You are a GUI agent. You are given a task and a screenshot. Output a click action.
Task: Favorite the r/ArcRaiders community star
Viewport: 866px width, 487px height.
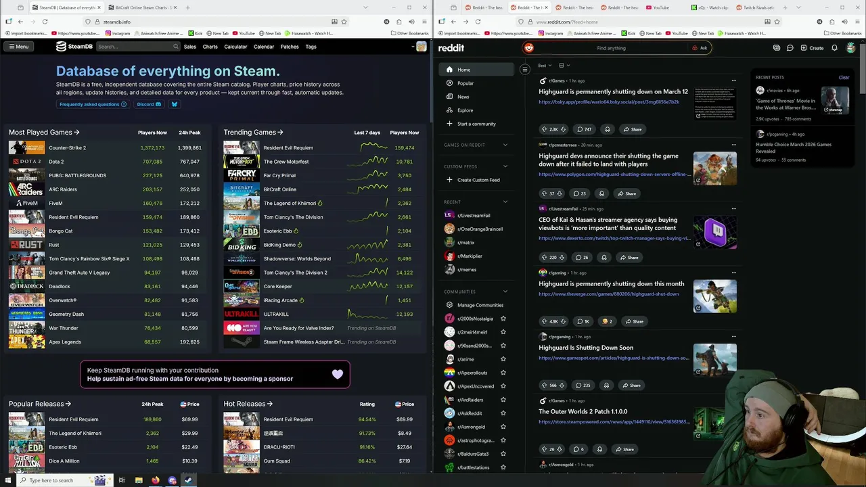point(503,400)
